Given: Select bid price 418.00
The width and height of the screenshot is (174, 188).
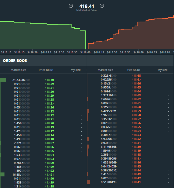Looking at the screenshot, I should click(49, 163).
